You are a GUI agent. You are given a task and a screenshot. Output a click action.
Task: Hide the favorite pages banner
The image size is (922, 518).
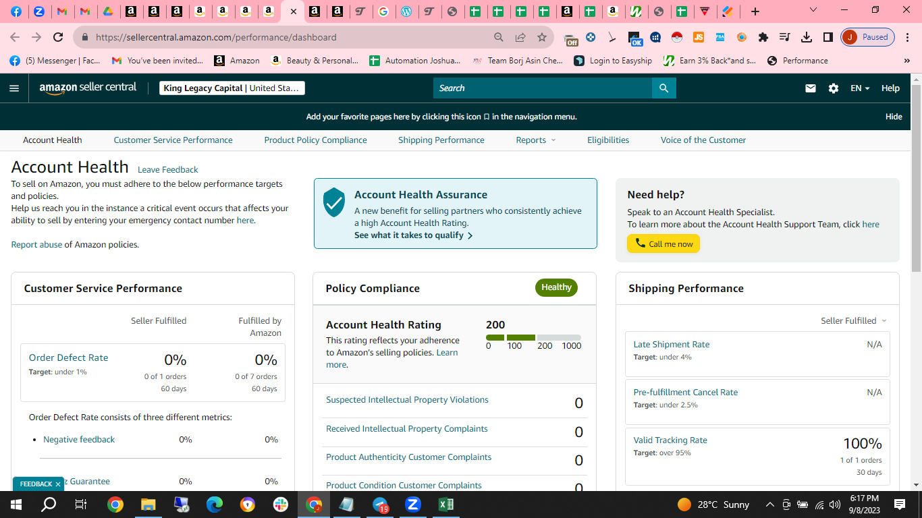point(894,117)
